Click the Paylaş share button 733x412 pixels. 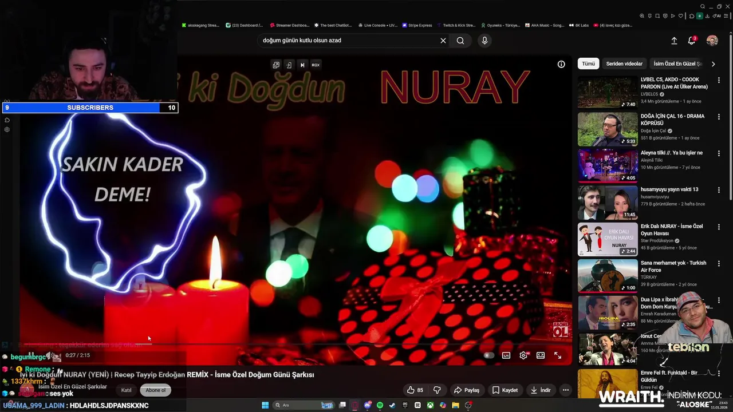466,390
